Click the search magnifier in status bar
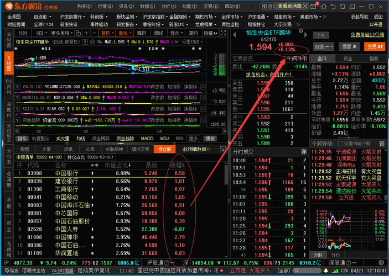This screenshot has height=276, width=389. (296, 270)
